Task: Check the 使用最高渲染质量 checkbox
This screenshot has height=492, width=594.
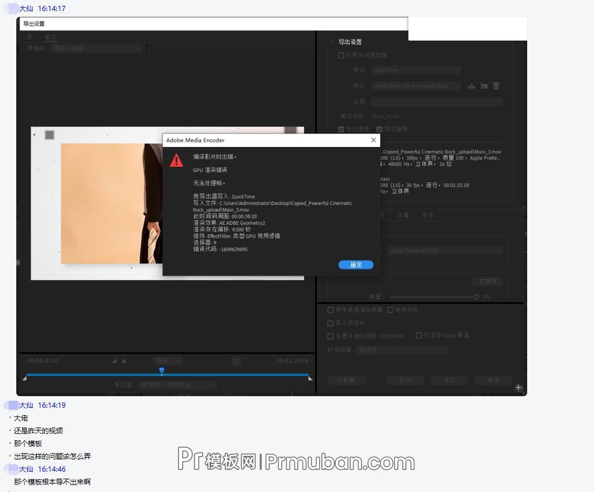Action: coord(331,310)
